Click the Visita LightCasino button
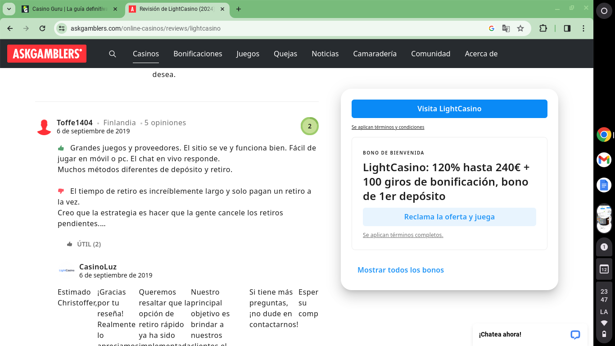Viewport: 615px width, 346px height. (x=449, y=109)
